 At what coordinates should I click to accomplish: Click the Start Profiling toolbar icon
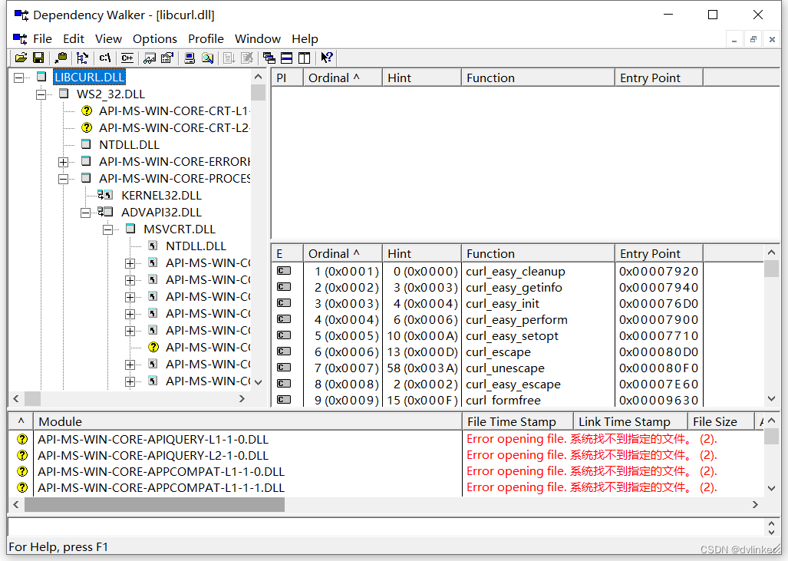point(229,58)
